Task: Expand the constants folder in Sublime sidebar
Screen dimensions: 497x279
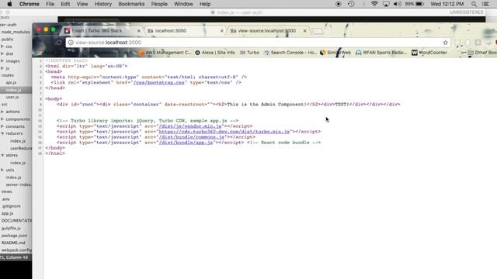Action: (2, 126)
